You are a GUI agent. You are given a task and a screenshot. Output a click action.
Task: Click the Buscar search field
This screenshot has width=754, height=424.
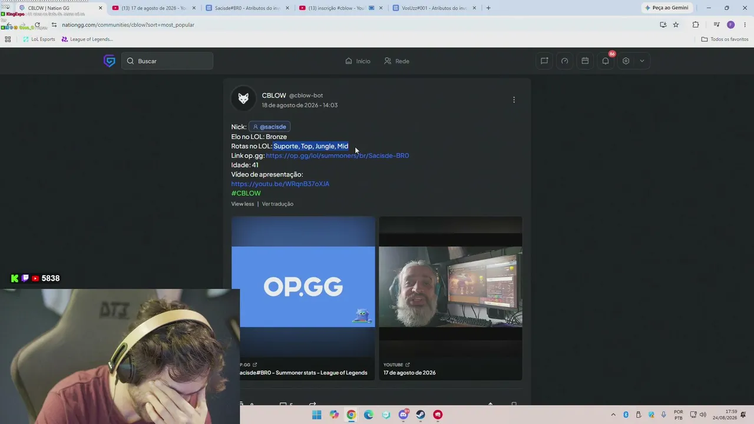(x=167, y=61)
